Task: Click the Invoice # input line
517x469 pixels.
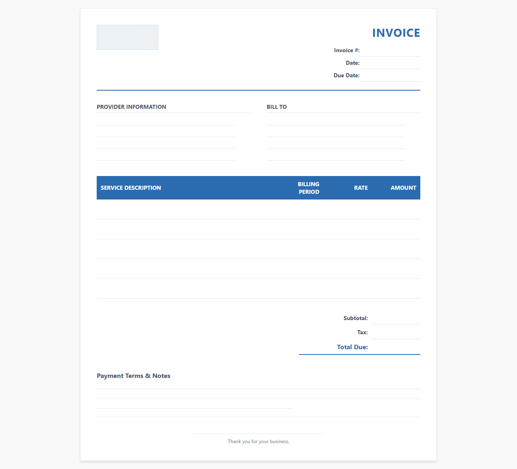Action: 390,51
